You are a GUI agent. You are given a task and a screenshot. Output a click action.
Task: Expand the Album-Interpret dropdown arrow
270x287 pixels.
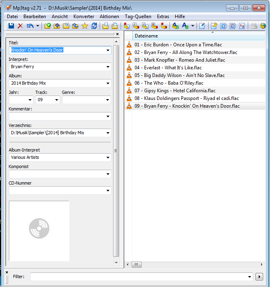pyautogui.click(x=108, y=158)
